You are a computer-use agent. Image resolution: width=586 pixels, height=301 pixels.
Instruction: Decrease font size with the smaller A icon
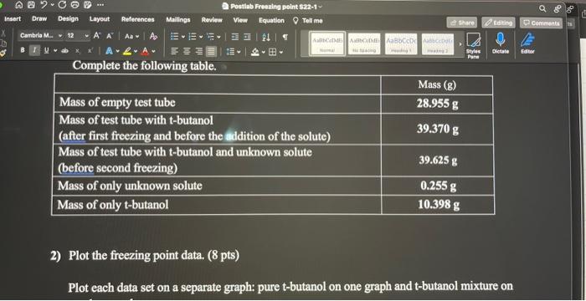coord(110,36)
